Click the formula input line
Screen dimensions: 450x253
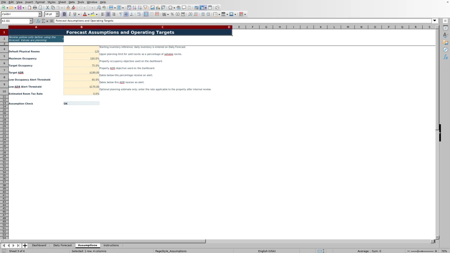[243, 21]
